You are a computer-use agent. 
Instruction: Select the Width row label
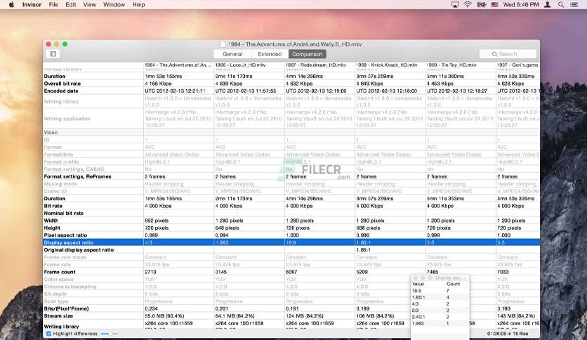[x=51, y=220]
